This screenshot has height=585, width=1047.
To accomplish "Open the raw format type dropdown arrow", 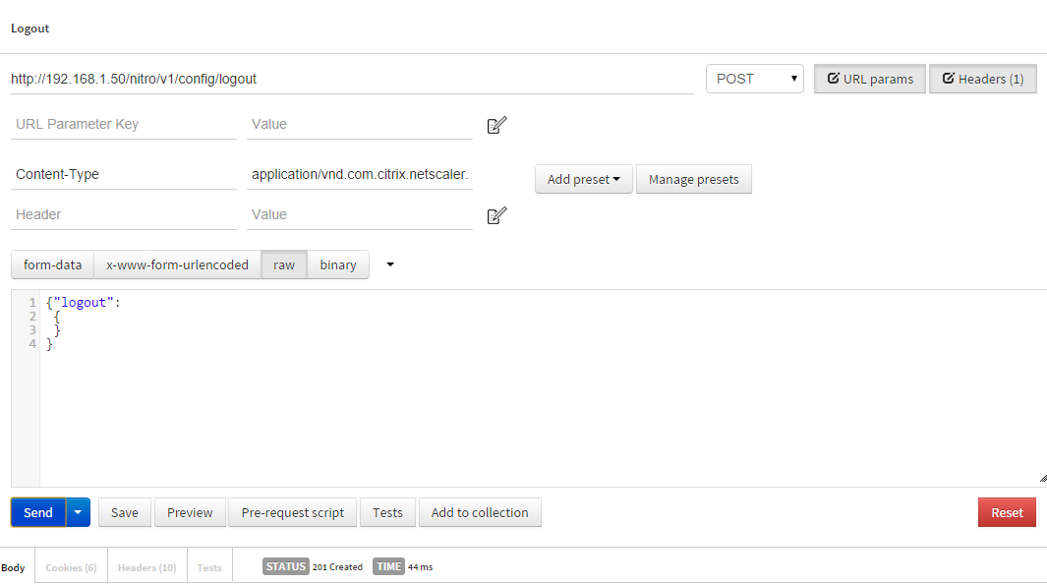I will [390, 264].
